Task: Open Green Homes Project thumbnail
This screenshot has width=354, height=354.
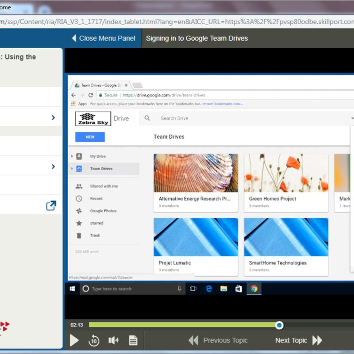Action: 286,173
